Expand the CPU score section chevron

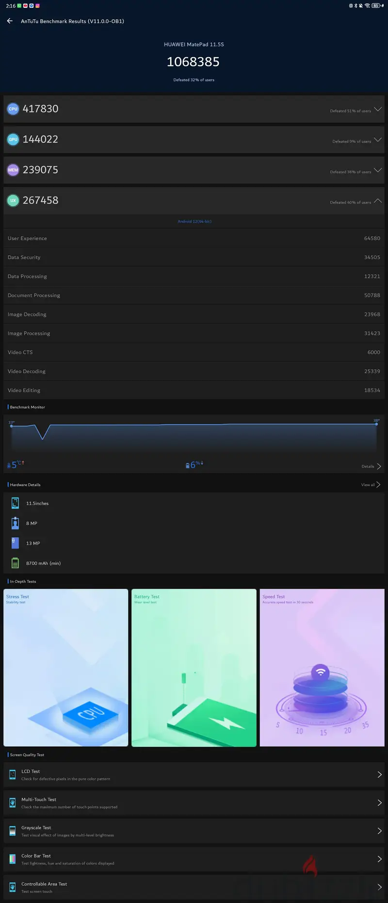pos(378,109)
